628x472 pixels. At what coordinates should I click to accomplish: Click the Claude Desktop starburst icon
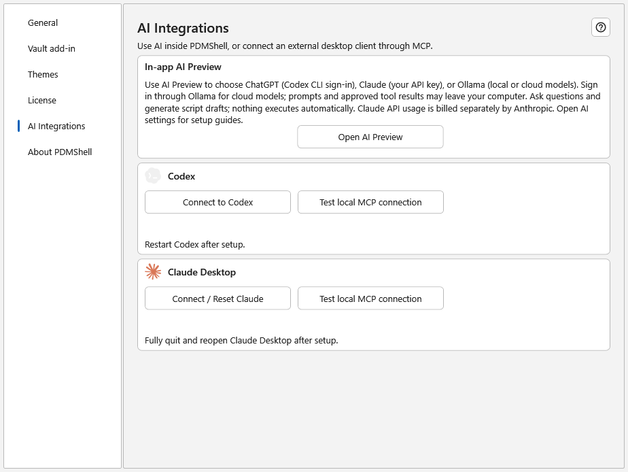[x=153, y=271]
